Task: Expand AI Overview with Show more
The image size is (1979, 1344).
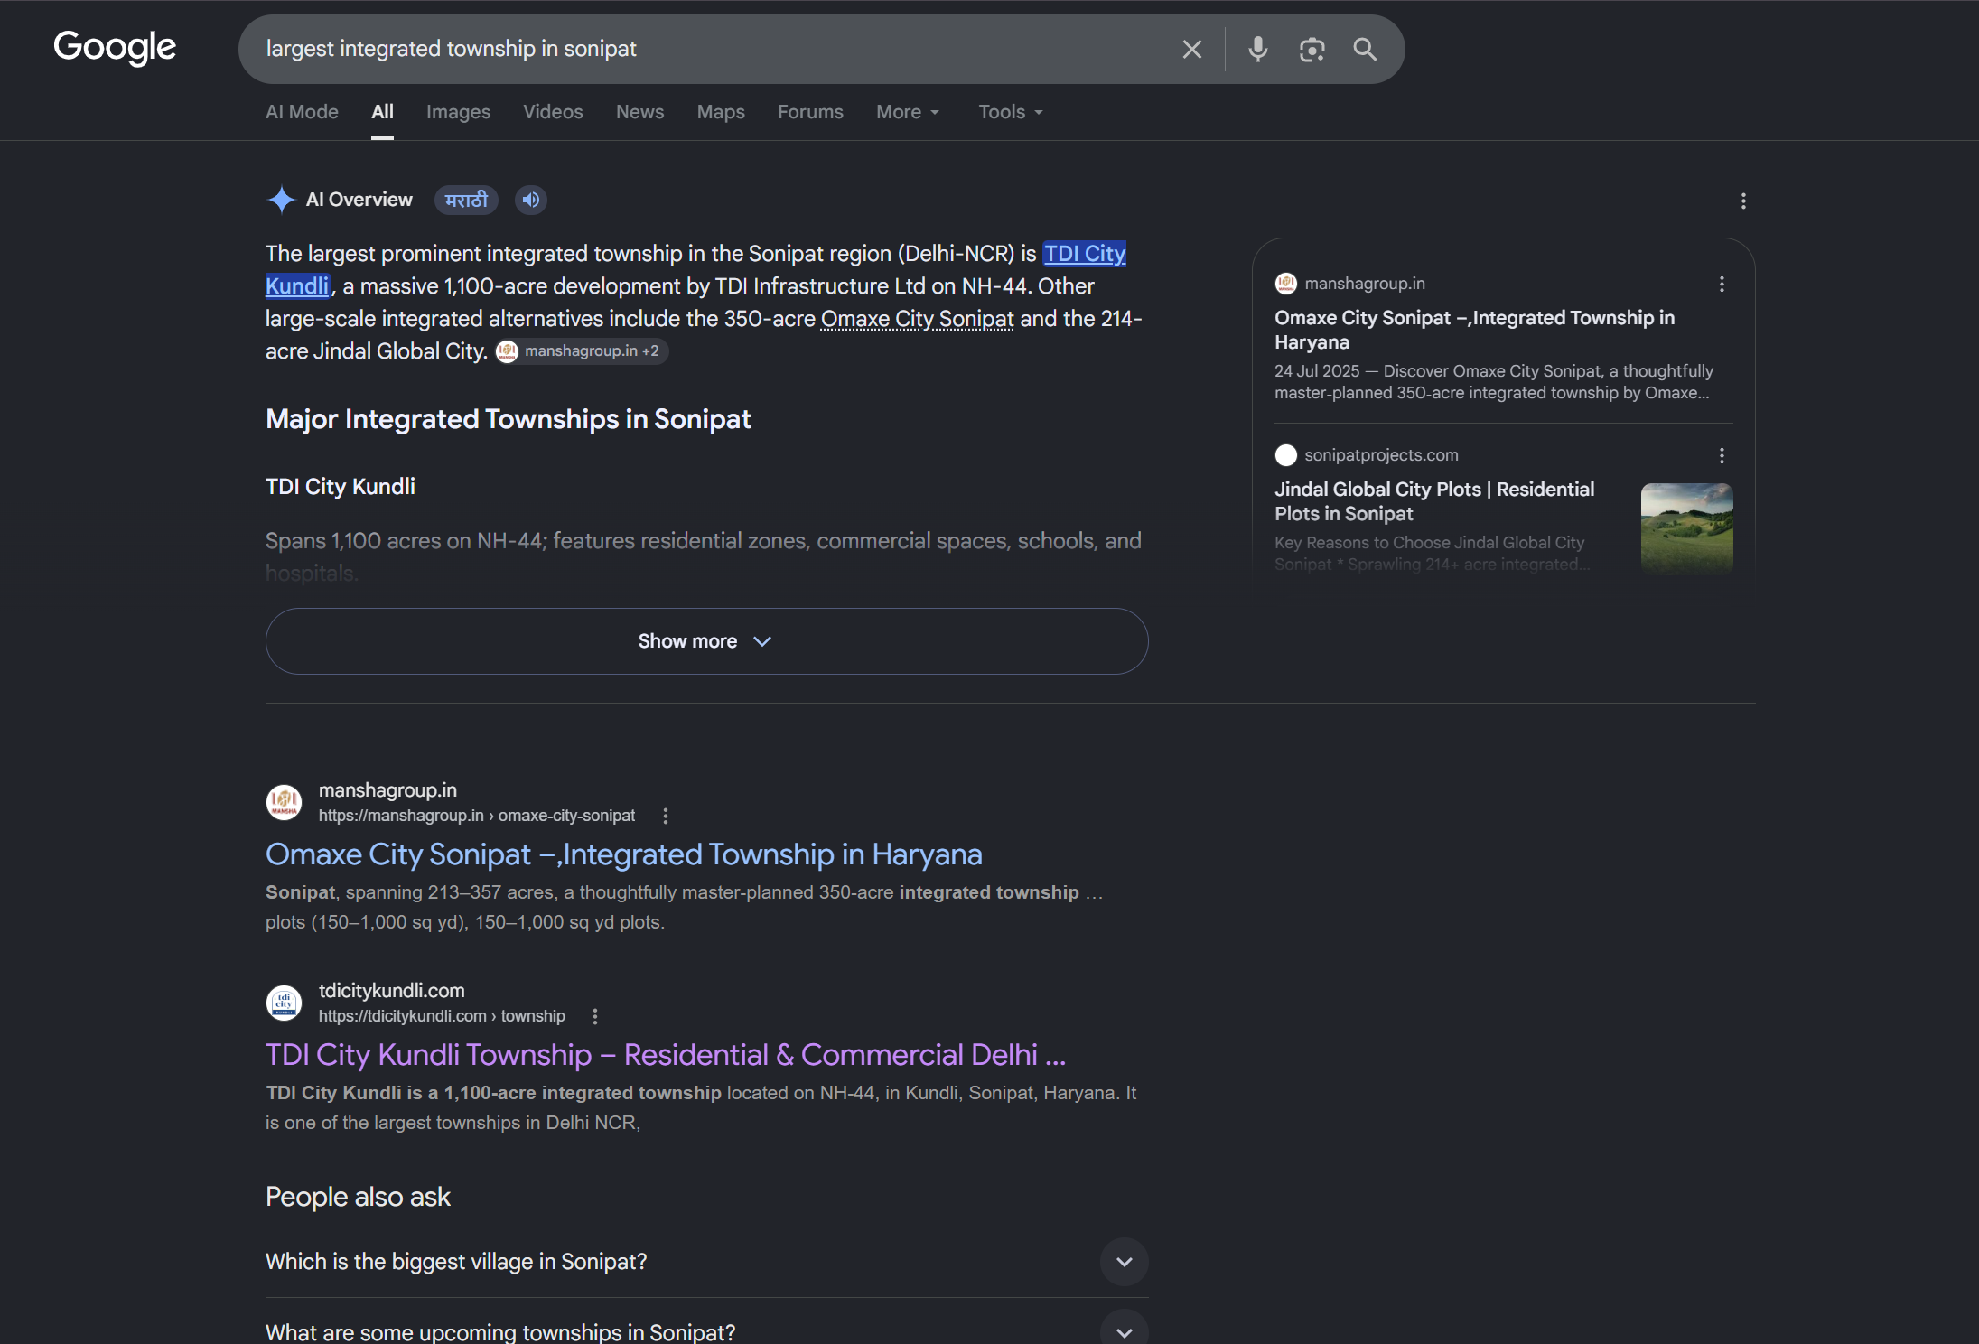Action: 706,641
